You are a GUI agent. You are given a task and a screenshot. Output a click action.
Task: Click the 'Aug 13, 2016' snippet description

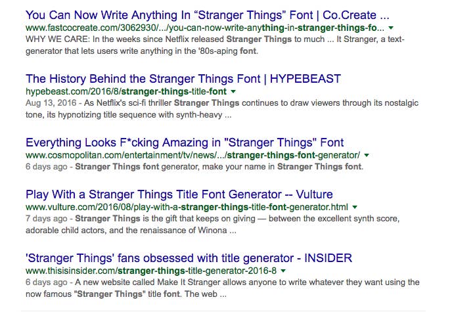click(222, 109)
